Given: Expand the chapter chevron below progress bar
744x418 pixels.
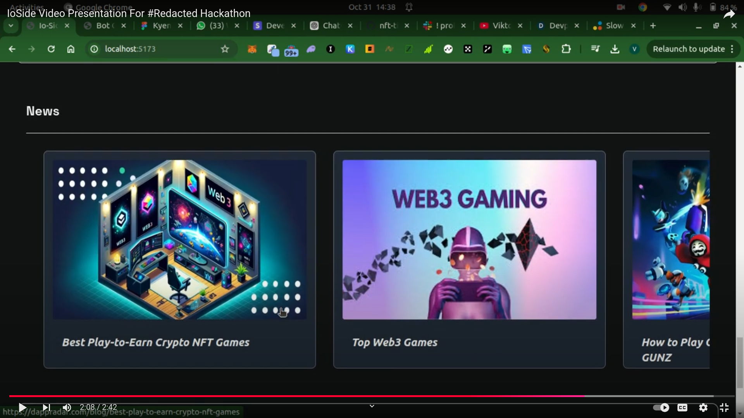Looking at the screenshot, I should coord(372,406).
